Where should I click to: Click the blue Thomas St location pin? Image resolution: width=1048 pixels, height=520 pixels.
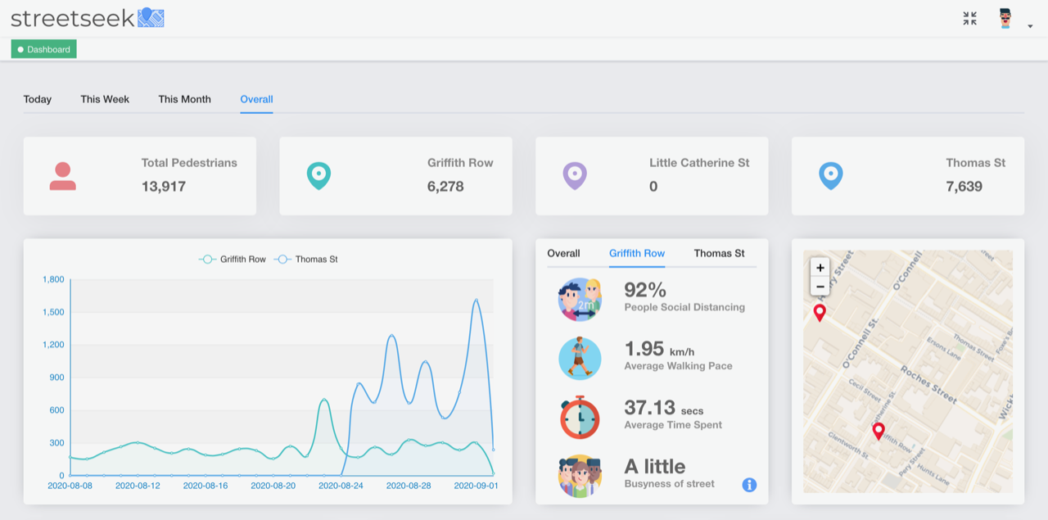coord(831,176)
